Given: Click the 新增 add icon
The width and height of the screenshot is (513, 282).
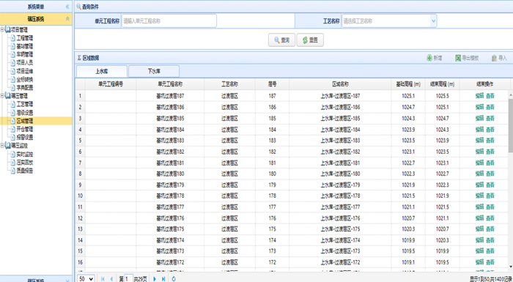Looking at the screenshot, I should 429,58.
